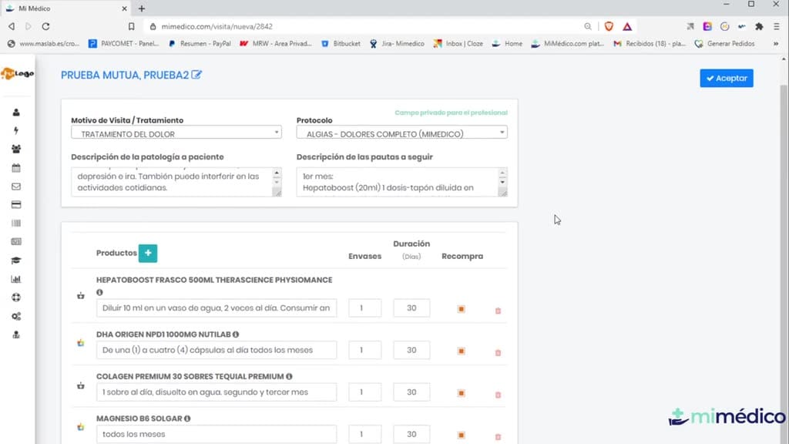Click the Duración field for COLAGEN PREMIUM
The height and width of the screenshot is (444, 789).
coord(411,392)
